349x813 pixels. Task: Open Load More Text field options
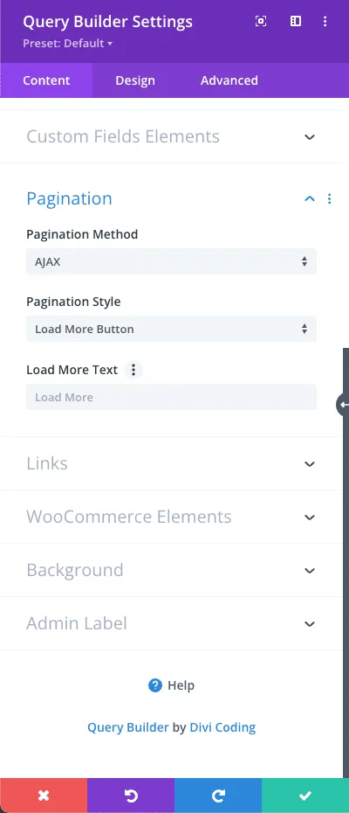pos(133,370)
